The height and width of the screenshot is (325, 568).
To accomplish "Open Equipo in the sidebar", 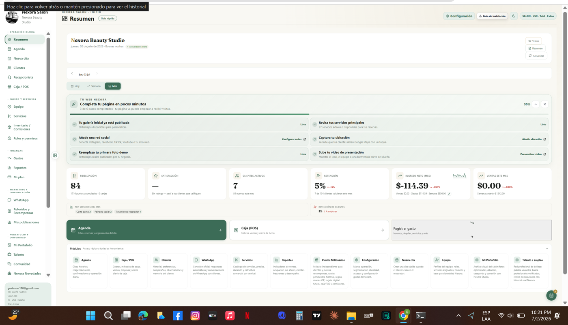I will (18, 107).
